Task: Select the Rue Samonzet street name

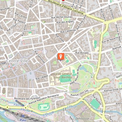Action: 40,57
